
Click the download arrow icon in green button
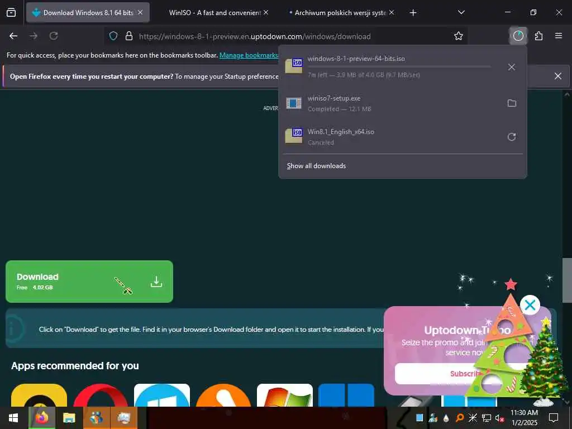click(x=156, y=282)
